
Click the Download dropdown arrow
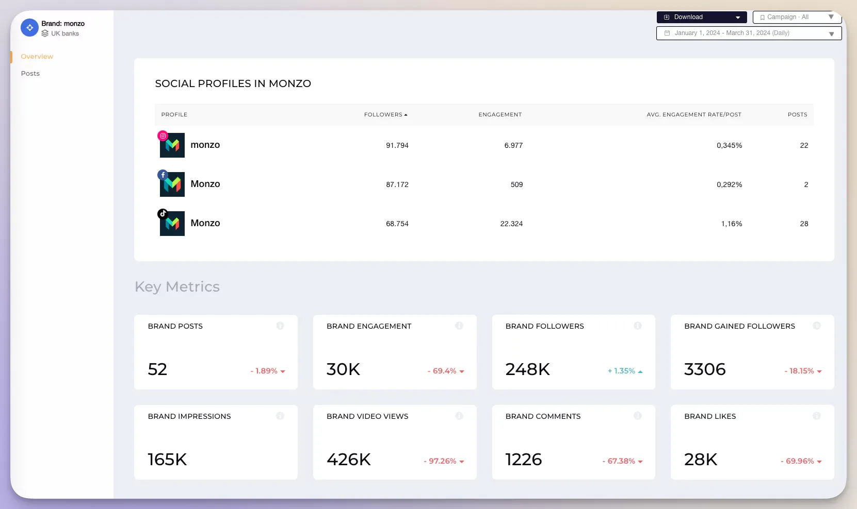pos(738,18)
